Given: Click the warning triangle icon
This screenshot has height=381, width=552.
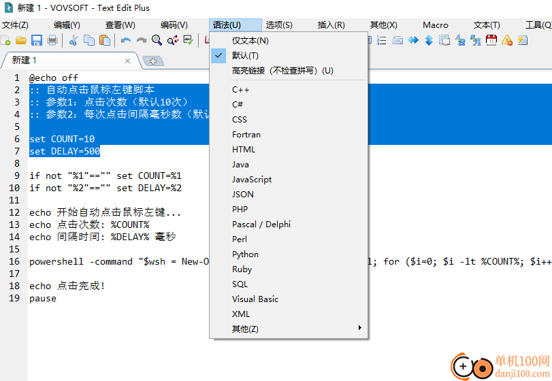Looking at the screenshot, I should tap(507, 40).
